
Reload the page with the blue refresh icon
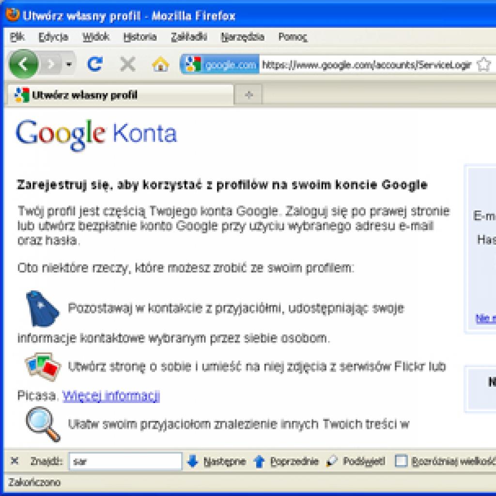pyautogui.click(x=95, y=64)
